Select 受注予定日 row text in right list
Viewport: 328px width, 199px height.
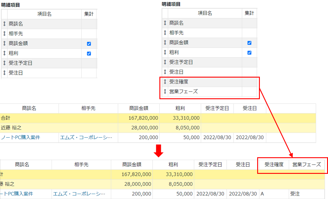tap(181, 62)
